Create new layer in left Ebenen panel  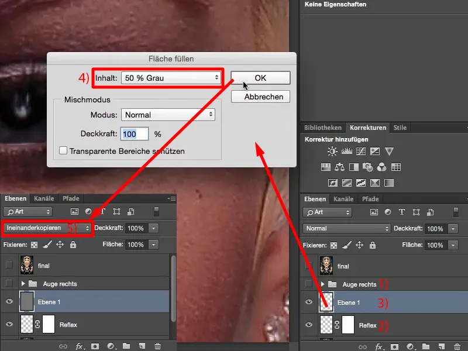[x=142, y=346]
